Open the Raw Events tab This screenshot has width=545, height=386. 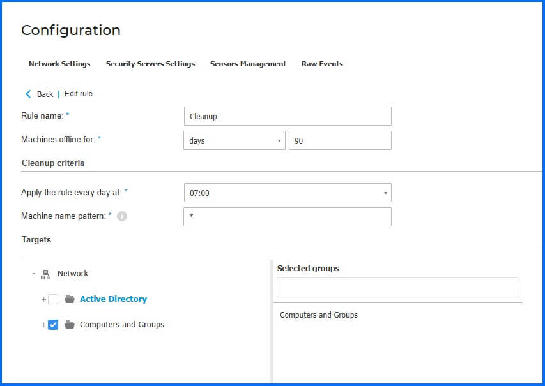click(x=322, y=64)
